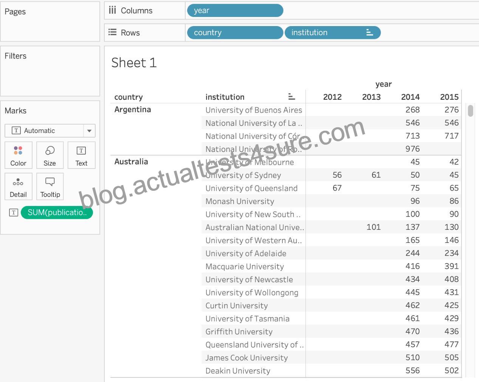Click the Sheet 1 title
The image size is (479, 382).
click(134, 63)
